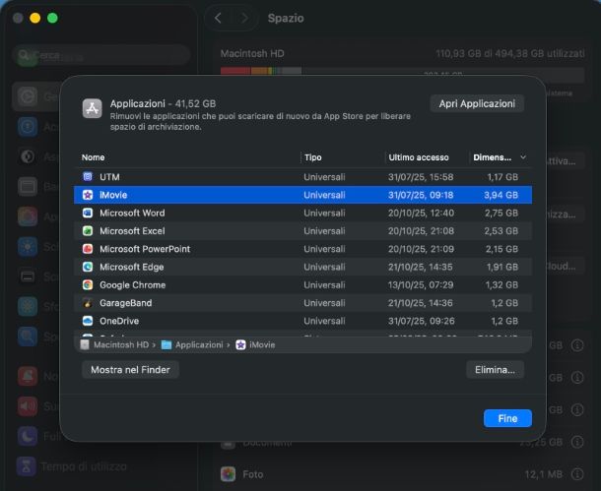Click Macintosh HD in path bar
The height and width of the screenshot is (491, 601).
(x=121, y=344)
